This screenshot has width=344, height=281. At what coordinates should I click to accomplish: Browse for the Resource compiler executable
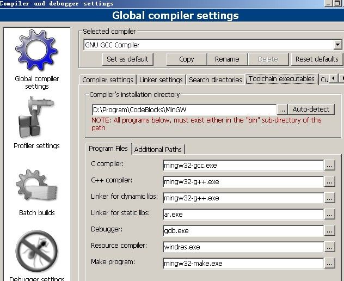pyautogui.click(x=329, y=247)
